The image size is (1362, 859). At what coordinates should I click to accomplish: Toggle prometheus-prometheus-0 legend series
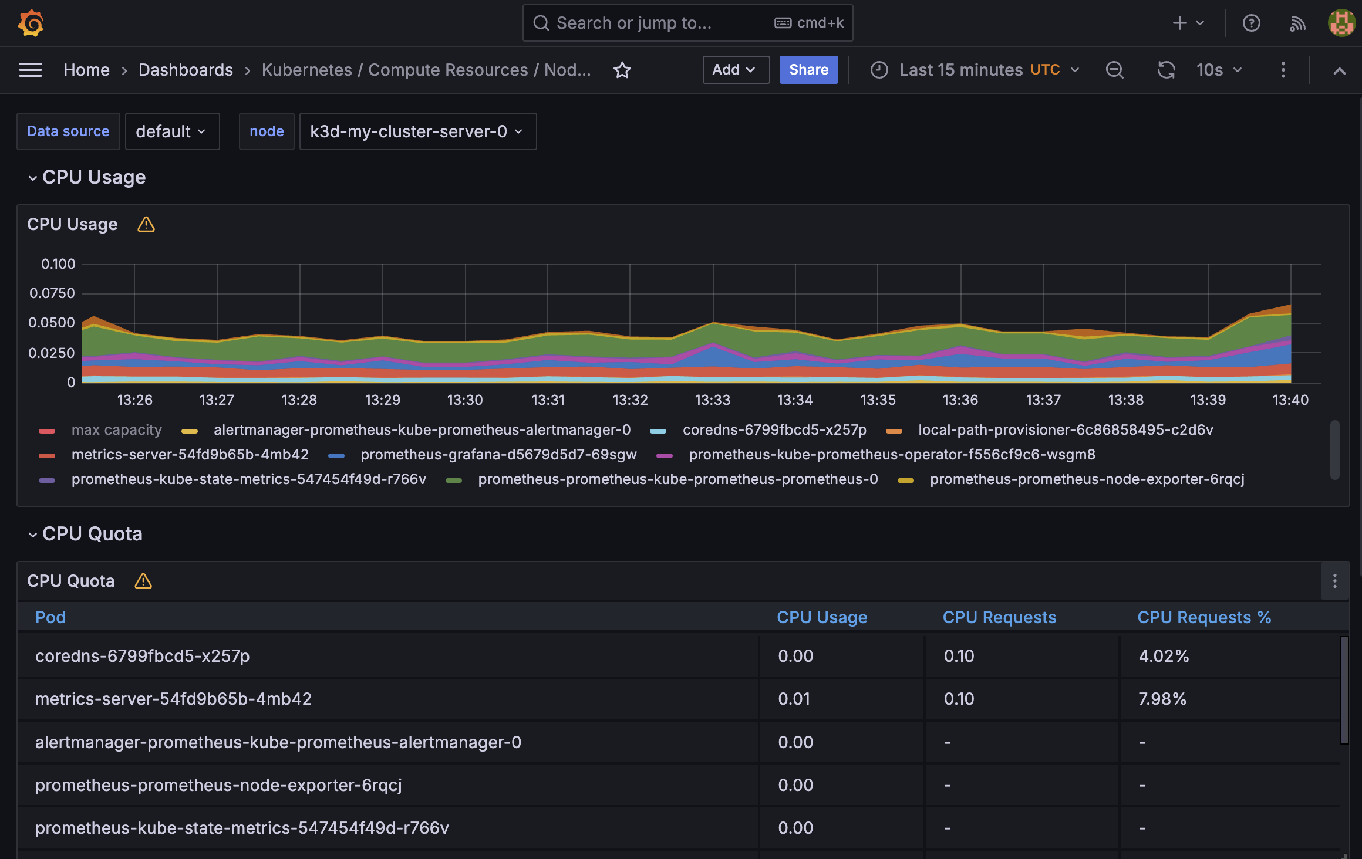(x=678, y=479)
